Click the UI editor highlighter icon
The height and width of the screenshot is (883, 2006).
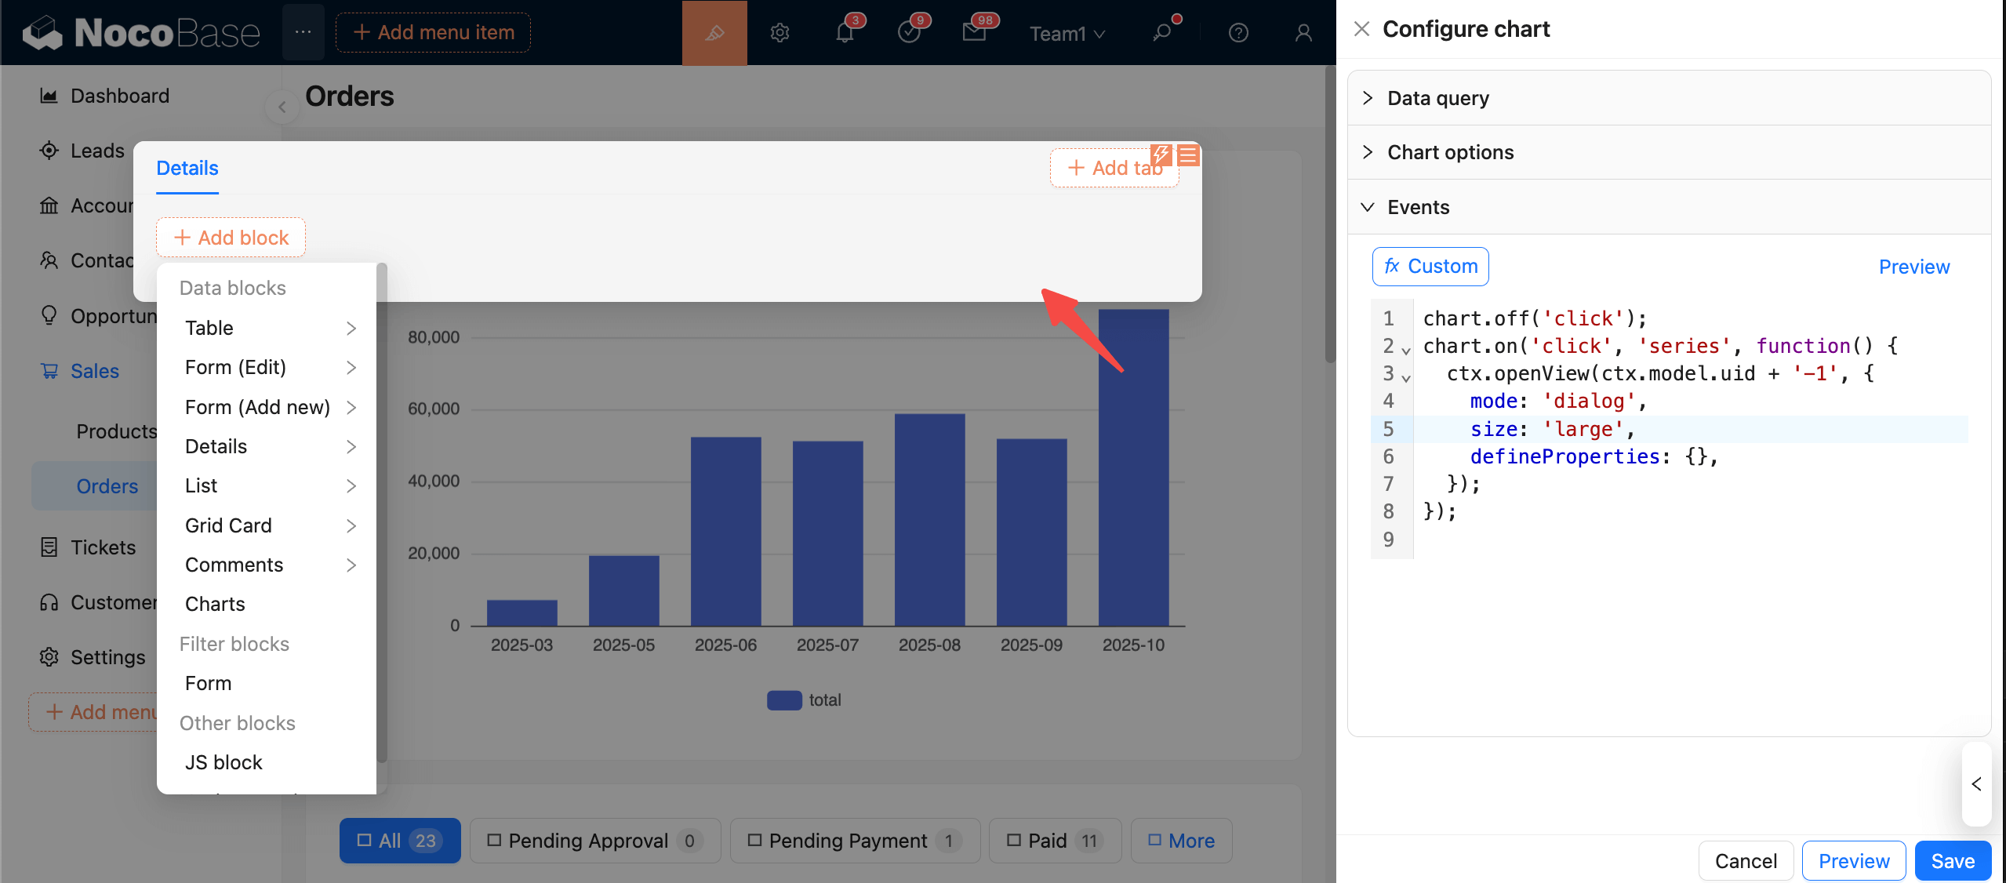coord(714,33)
